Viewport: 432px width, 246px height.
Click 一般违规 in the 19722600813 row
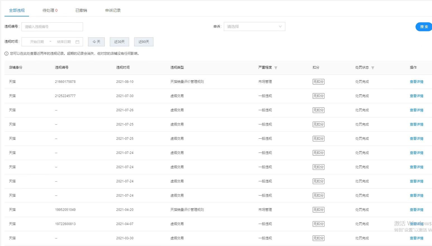tap(265, 224)
